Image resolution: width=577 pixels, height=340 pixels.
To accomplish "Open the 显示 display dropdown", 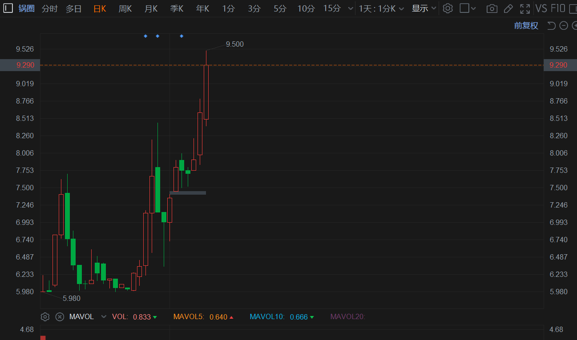I will click(424, 8).
